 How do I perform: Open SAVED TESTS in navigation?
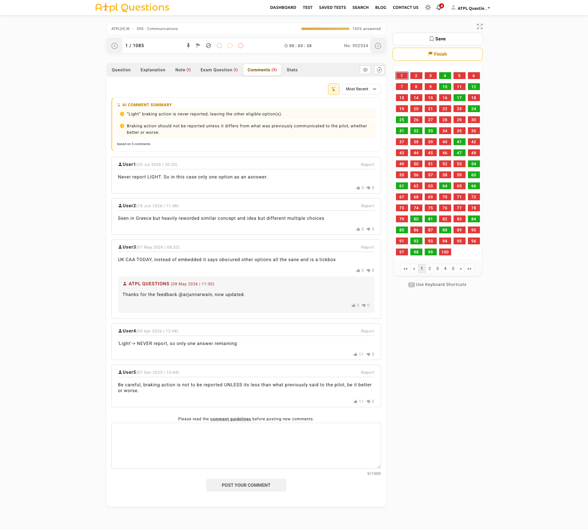[332, 7]
